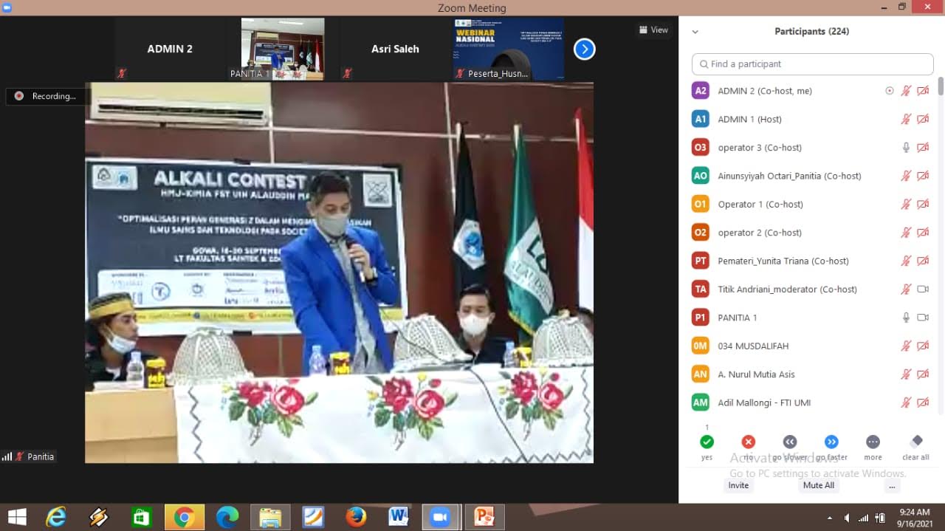This screenshot has height=531, width=945.
Task: Click the green 'yes' reaction icon
Action: [x=707, y=442]
